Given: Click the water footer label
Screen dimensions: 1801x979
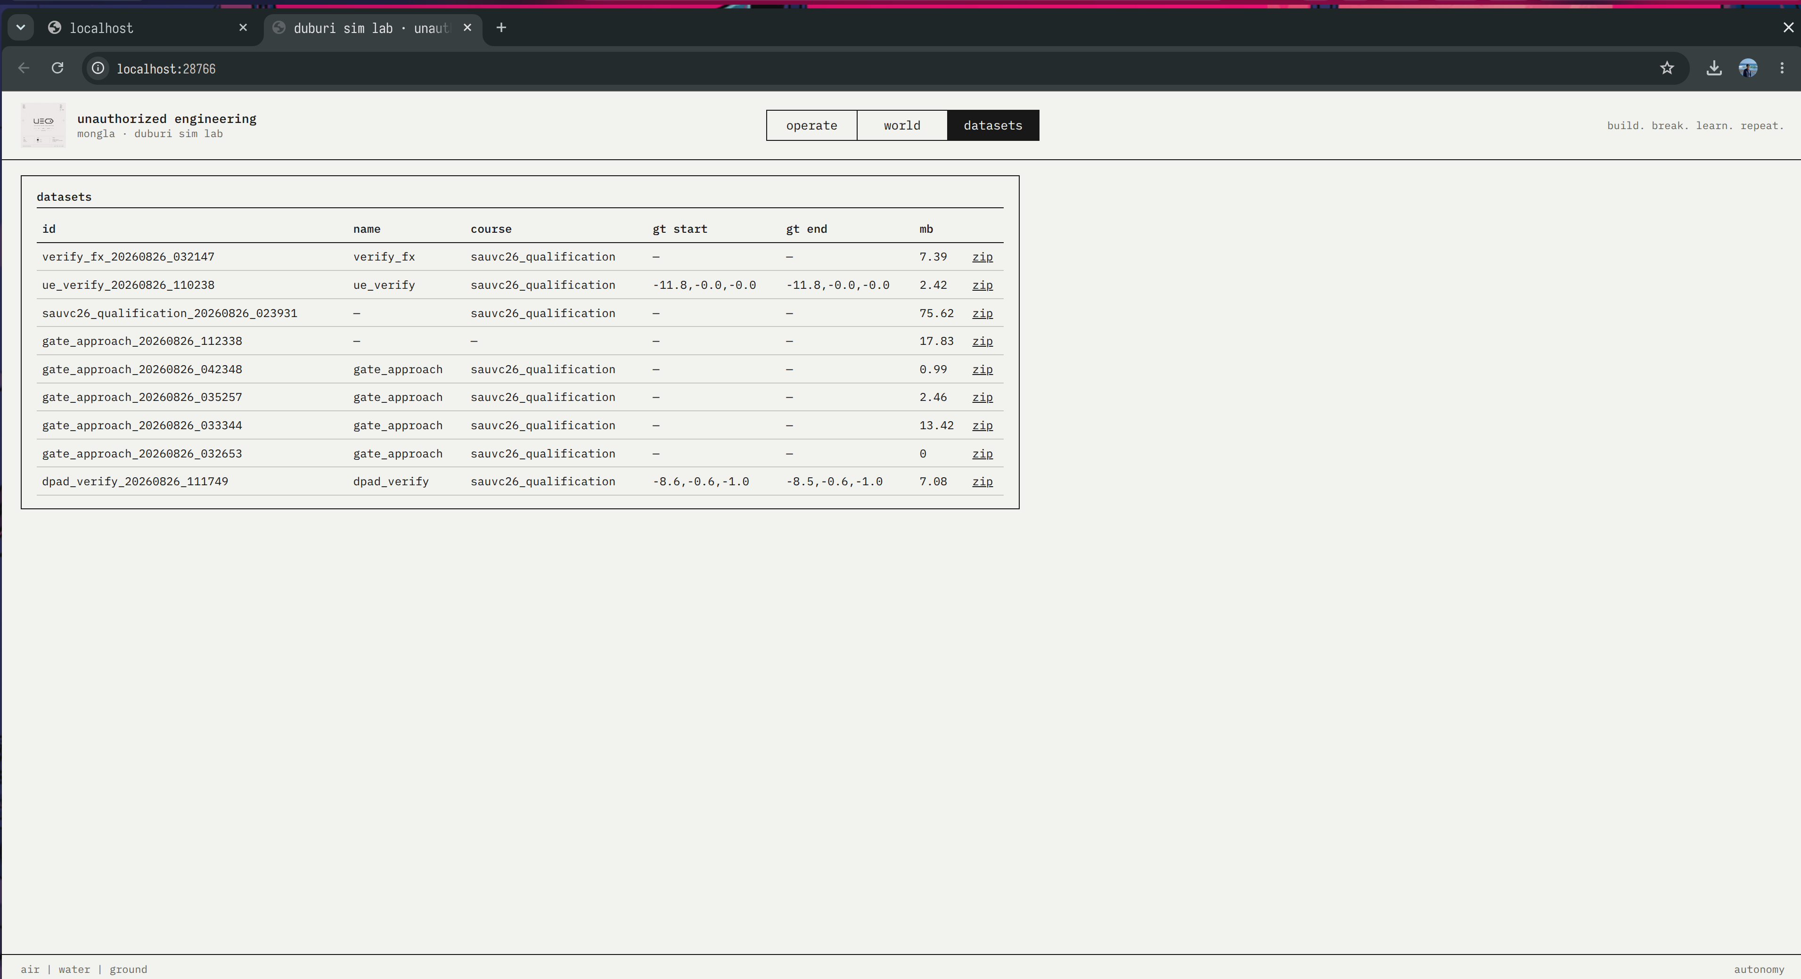Looking at the screenshot, I should point(74,969).
